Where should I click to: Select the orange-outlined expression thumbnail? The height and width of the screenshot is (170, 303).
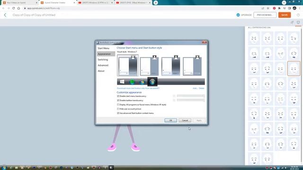click(294, 68)
